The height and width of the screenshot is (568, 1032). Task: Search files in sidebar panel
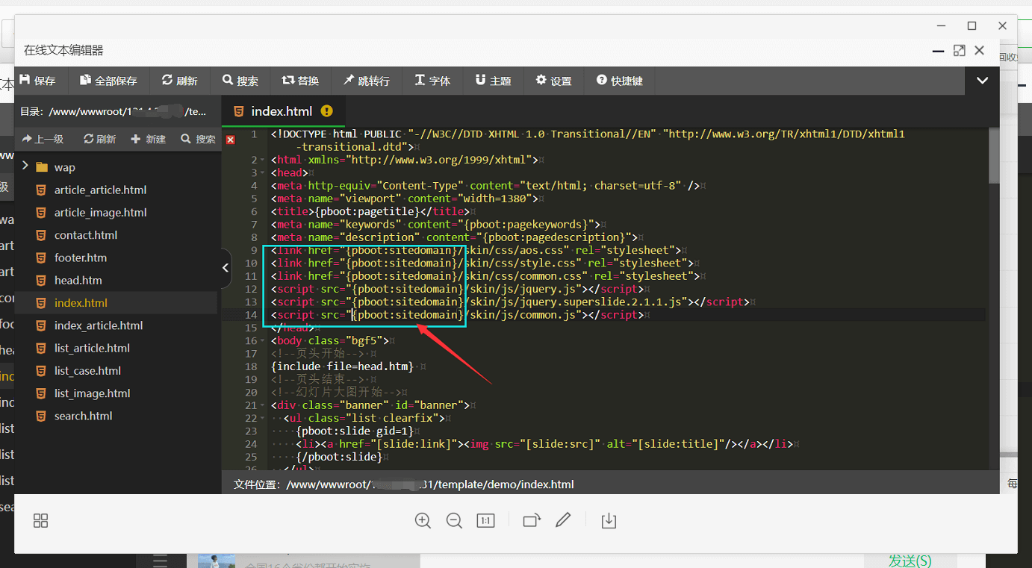pyautogui.click(x=199, y=139)
